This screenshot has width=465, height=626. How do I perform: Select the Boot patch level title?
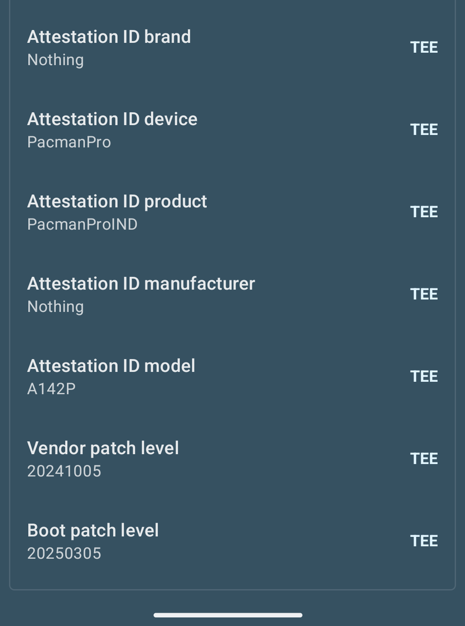click(x=93, y=531)
